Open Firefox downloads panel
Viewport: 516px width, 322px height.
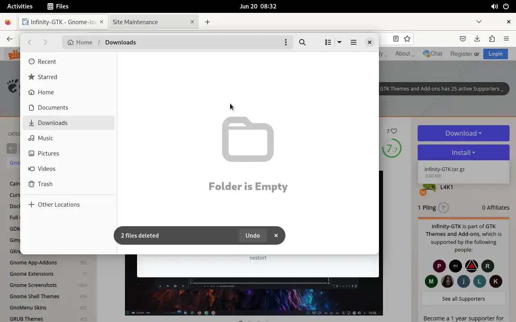(x=477, y=39)
